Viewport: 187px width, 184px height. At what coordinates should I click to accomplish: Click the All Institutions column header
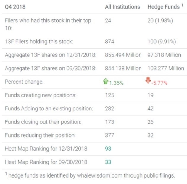[122, 7]
